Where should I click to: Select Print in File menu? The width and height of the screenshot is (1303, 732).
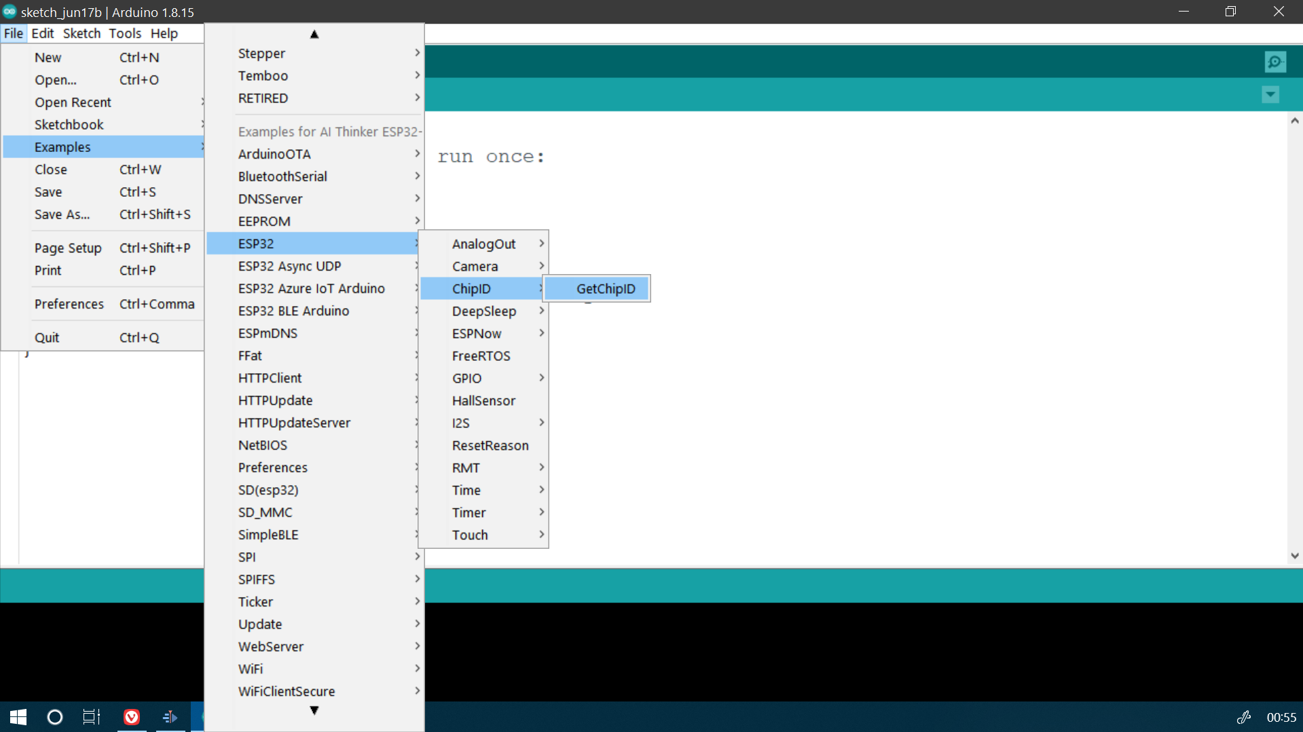103,270
